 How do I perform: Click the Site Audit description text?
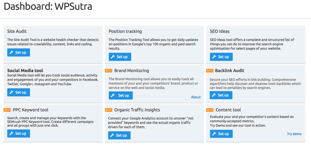(x=53, y=42)
